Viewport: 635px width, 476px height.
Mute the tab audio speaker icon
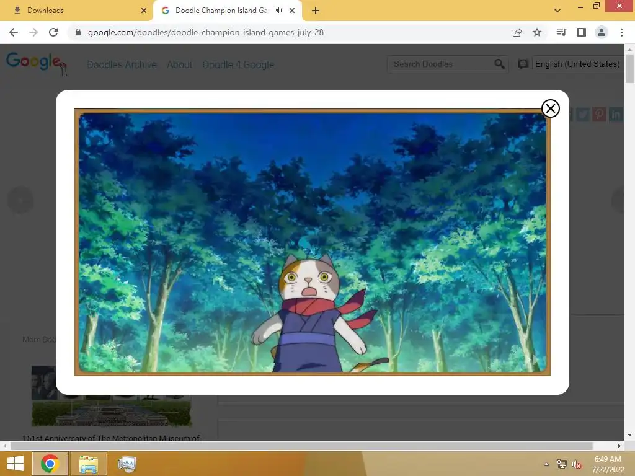click(278, 11)
